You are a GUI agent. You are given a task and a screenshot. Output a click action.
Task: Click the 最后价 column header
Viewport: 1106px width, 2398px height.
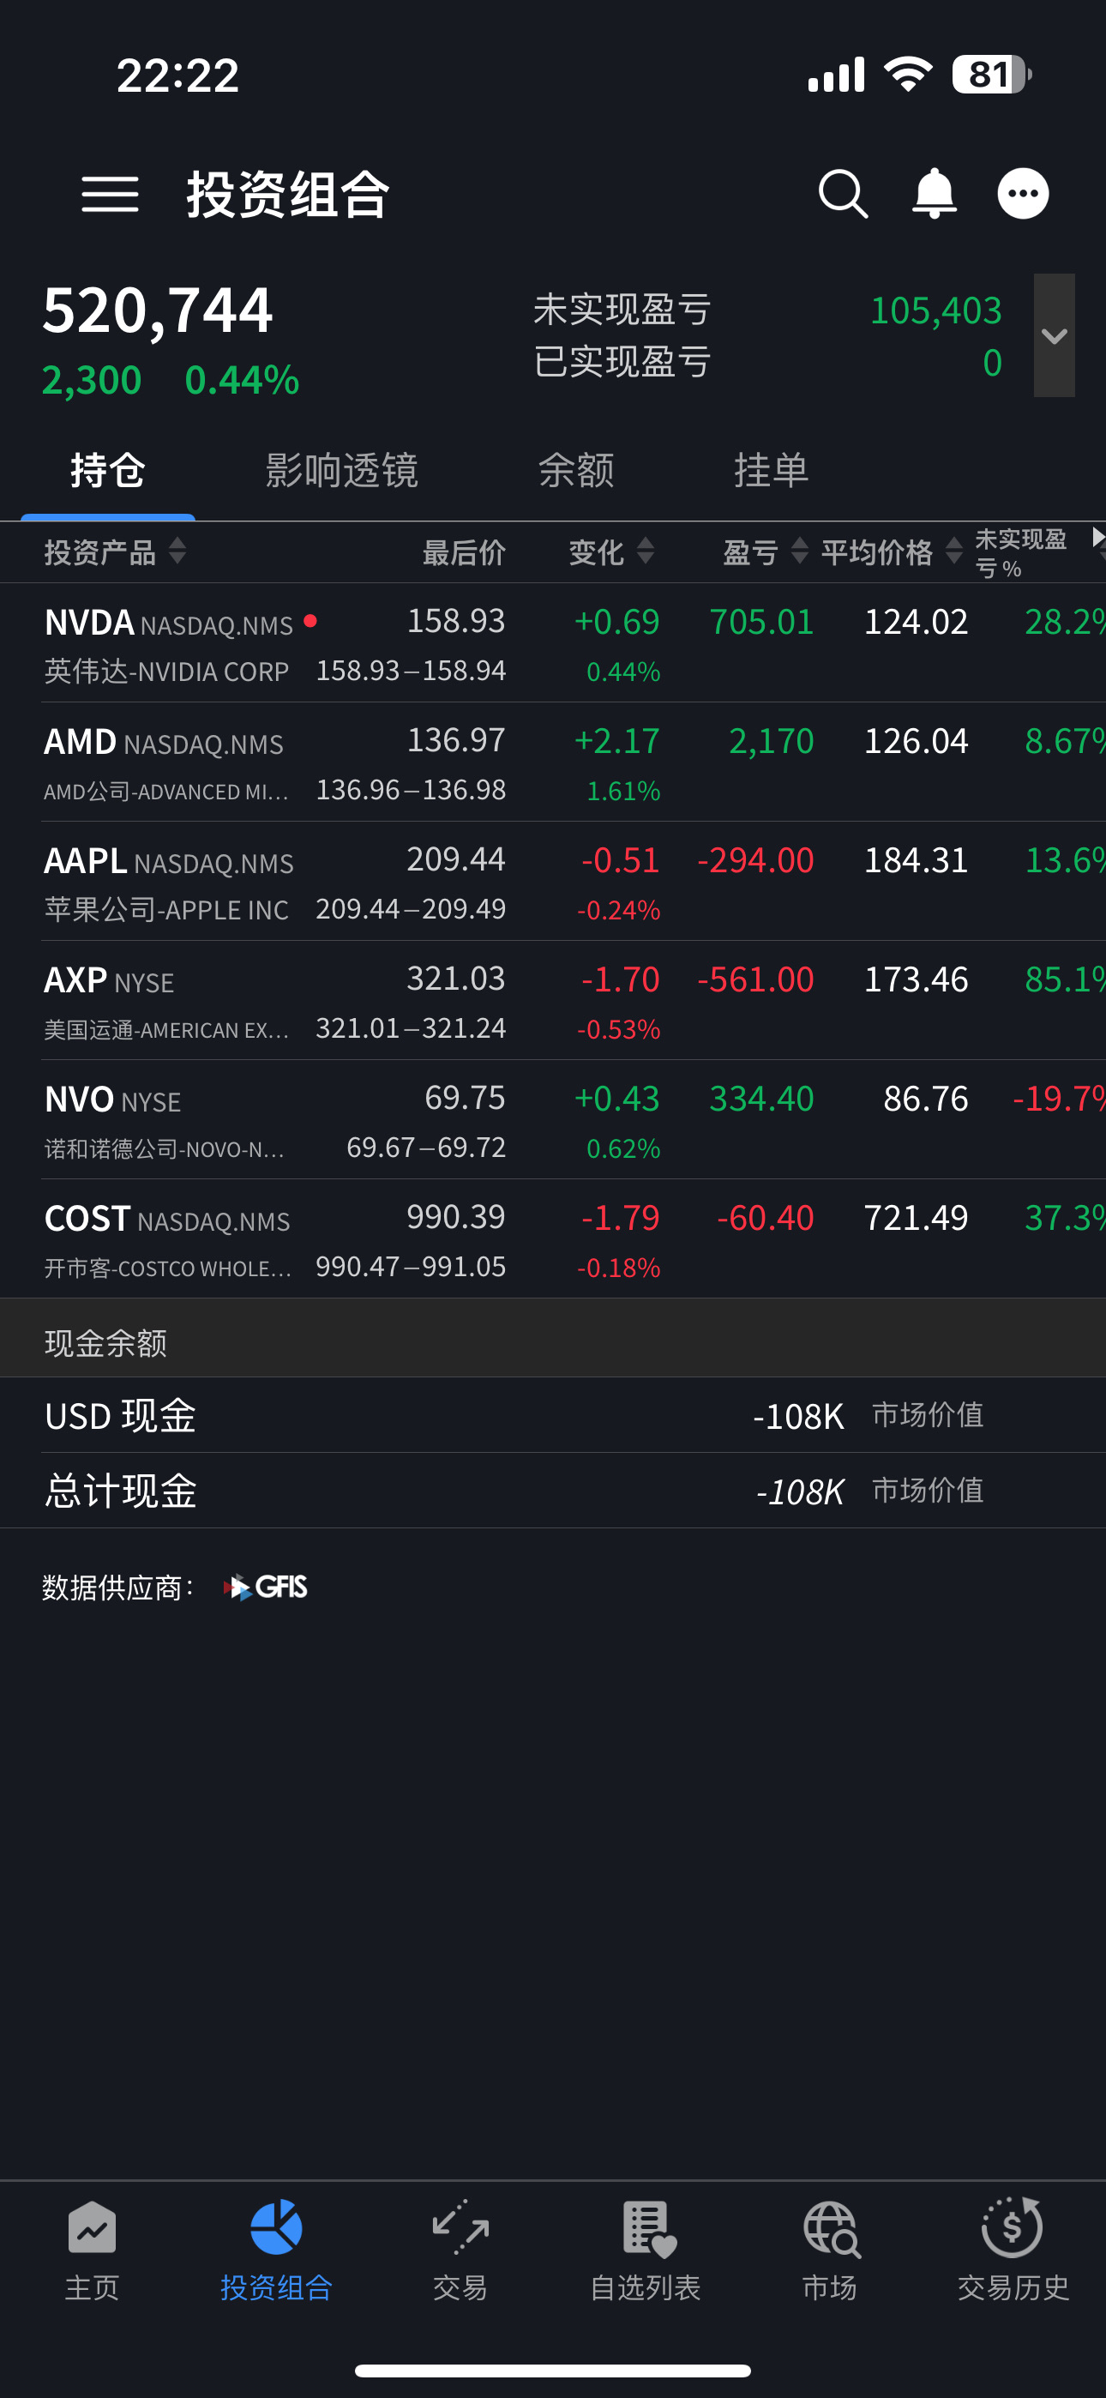pyautogui.click(x=464, y=552)
